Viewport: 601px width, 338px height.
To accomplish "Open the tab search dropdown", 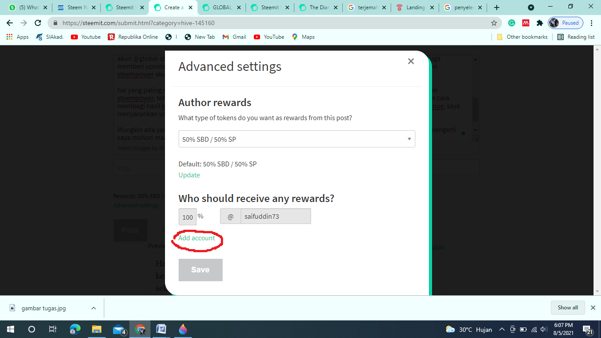I will 531,7.
